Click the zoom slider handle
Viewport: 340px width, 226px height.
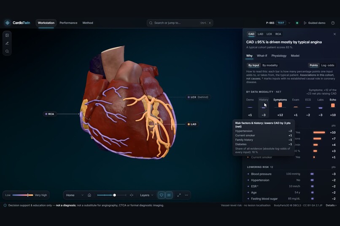point(114,195)
